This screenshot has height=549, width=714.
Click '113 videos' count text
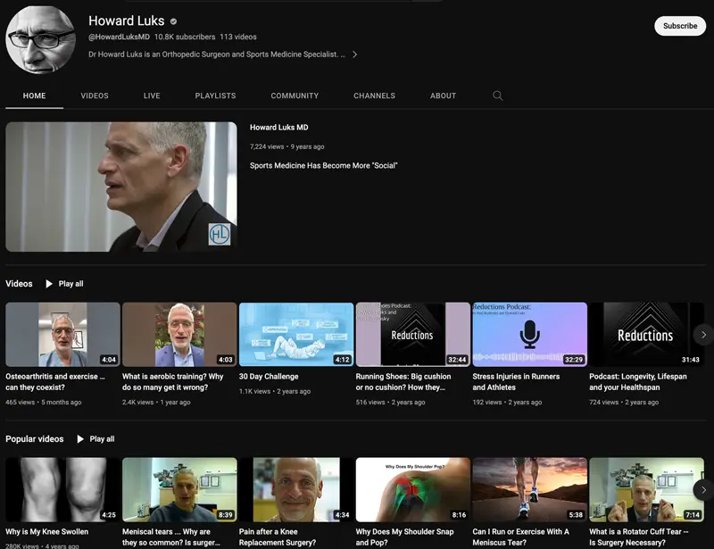(238, 37)
